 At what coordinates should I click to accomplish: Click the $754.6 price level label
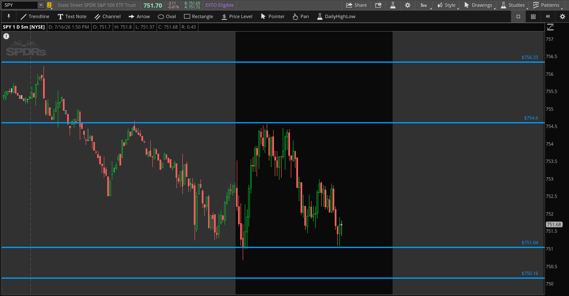coord(531,118)
